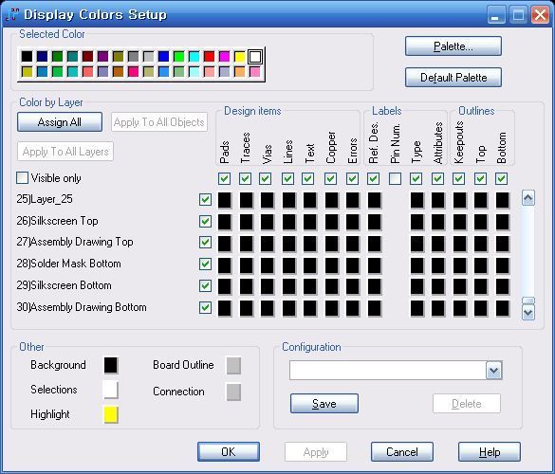
Task: Click Apply To All Objects button
Action: coord(159,122)
